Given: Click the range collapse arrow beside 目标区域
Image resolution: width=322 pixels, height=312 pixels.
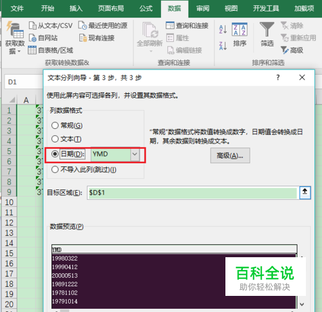Looking at the screenshot, I should point(305,193).
